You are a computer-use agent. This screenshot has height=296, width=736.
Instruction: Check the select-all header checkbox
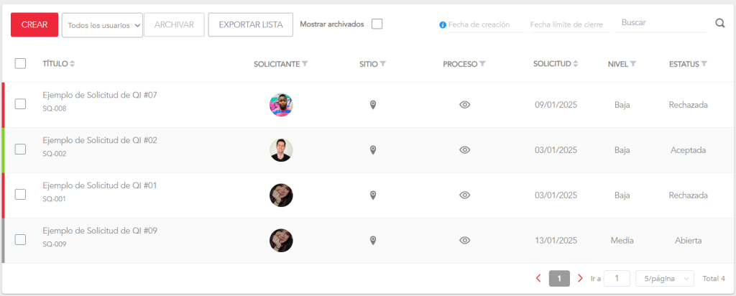pyautogui.click(x=21, y=64)
